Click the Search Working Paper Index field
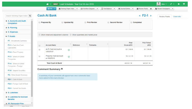Screen dimensions: 192x109 (x=17, y=16)
